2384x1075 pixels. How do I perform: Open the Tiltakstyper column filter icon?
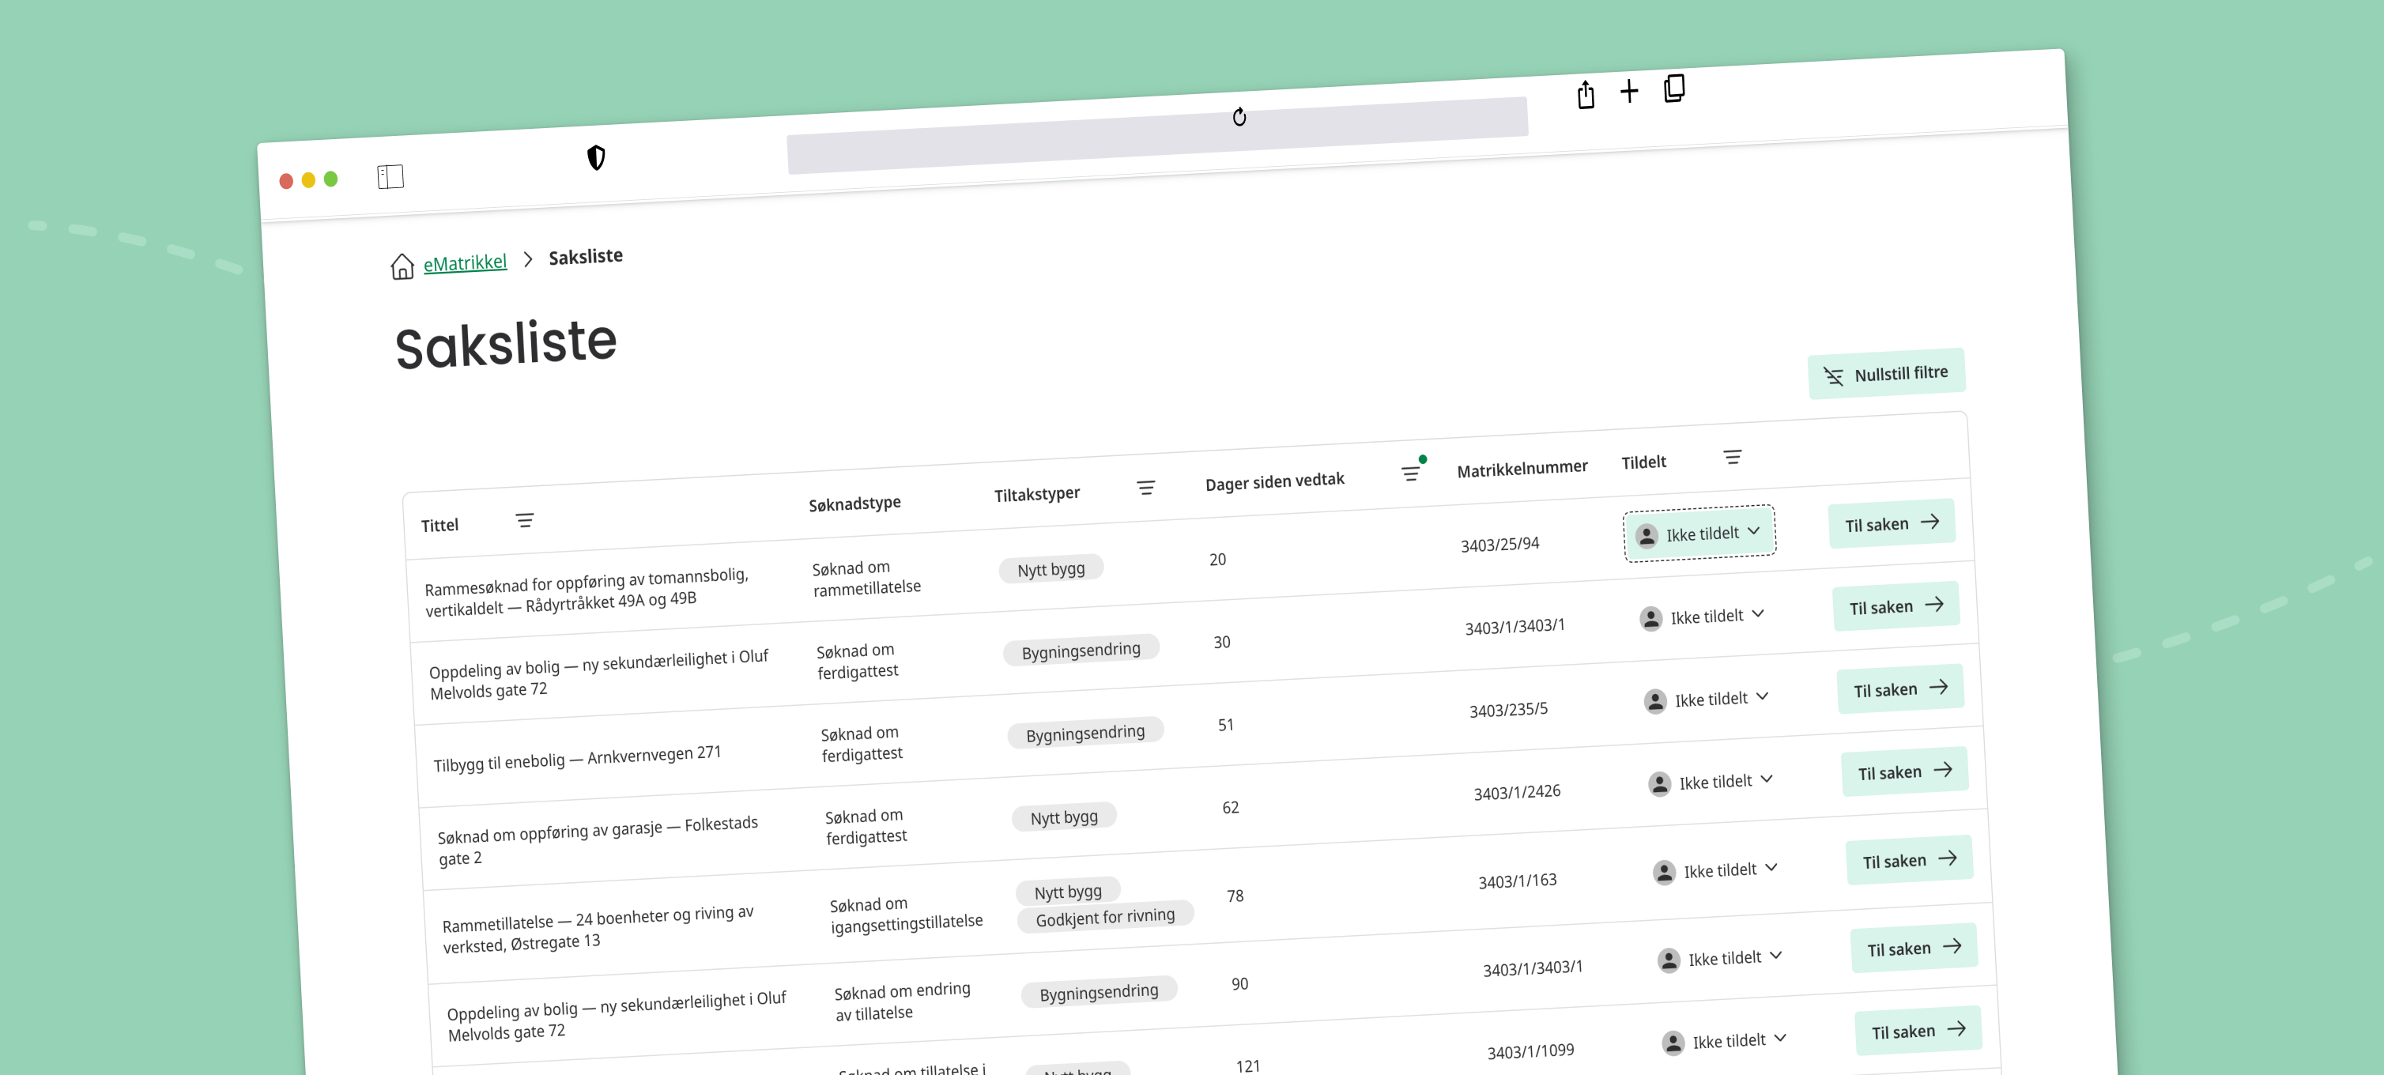1145,488
